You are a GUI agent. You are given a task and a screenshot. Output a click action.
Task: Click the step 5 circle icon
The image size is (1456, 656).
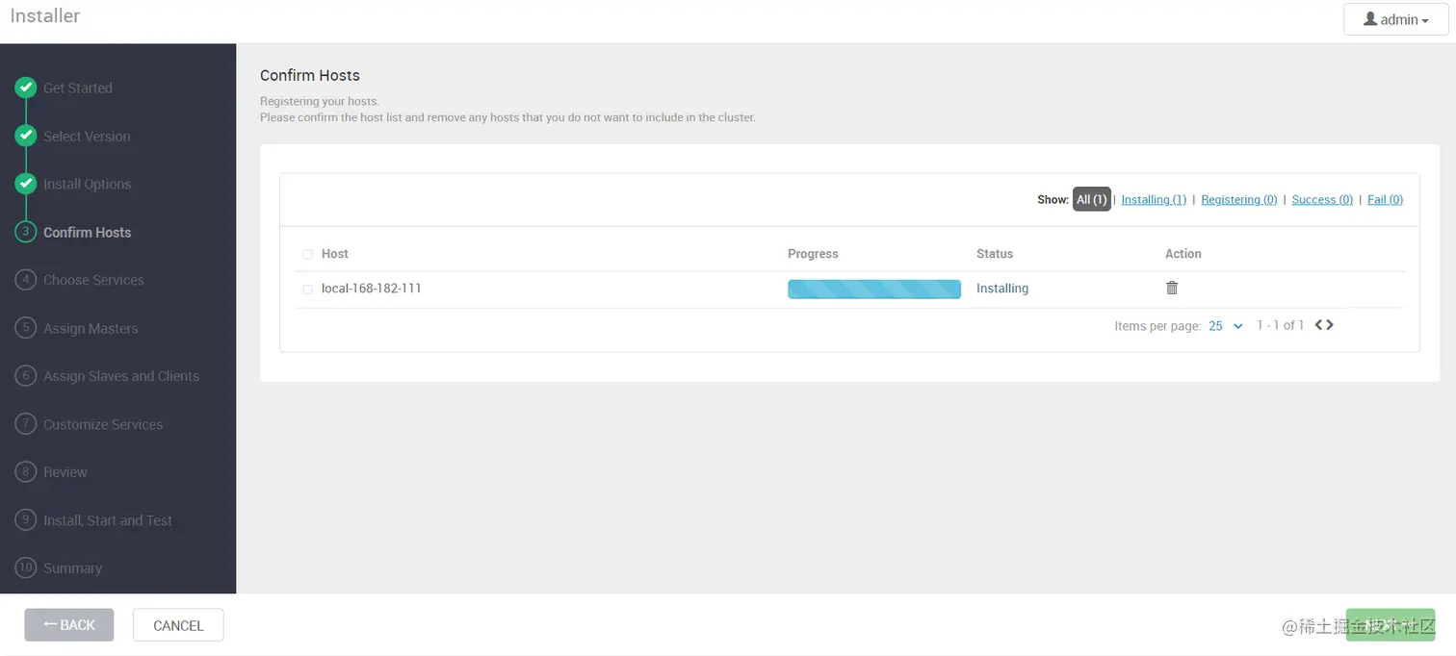click(26, 328)
